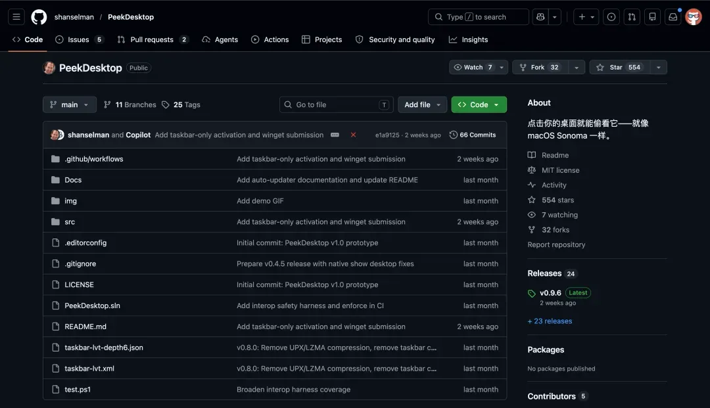Screen dimensions: 710x408
Task: Open the Copilot dropdown arrow
Action: pyautogui.click(x=555, y=16)
